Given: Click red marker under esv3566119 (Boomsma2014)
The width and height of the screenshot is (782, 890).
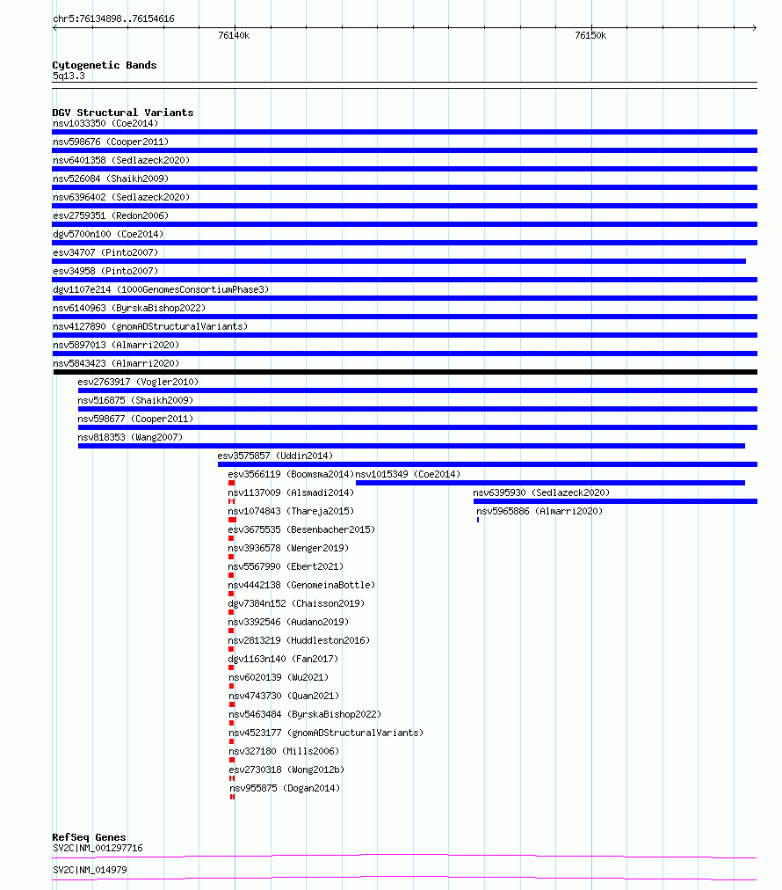Looking at the screenshot, I should [231, 483].
